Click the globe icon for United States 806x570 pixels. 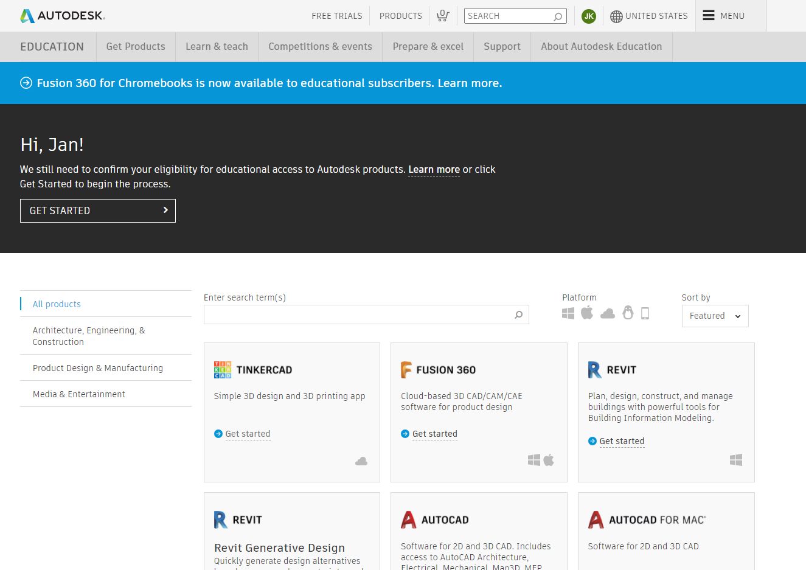pos(616,16)
